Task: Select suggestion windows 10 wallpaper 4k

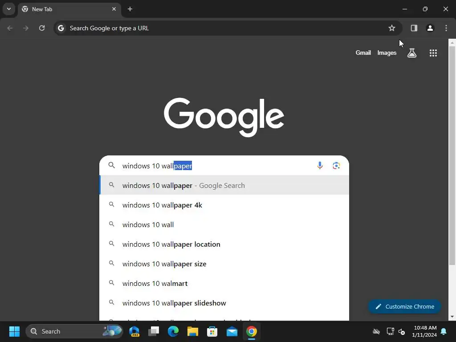Action: coord(224,205)
